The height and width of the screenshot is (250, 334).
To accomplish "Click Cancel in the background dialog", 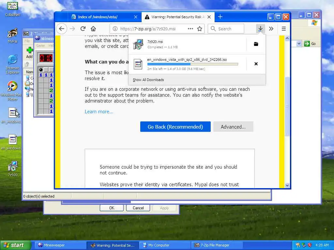I will pyautogui.click(x=138, y=208).
